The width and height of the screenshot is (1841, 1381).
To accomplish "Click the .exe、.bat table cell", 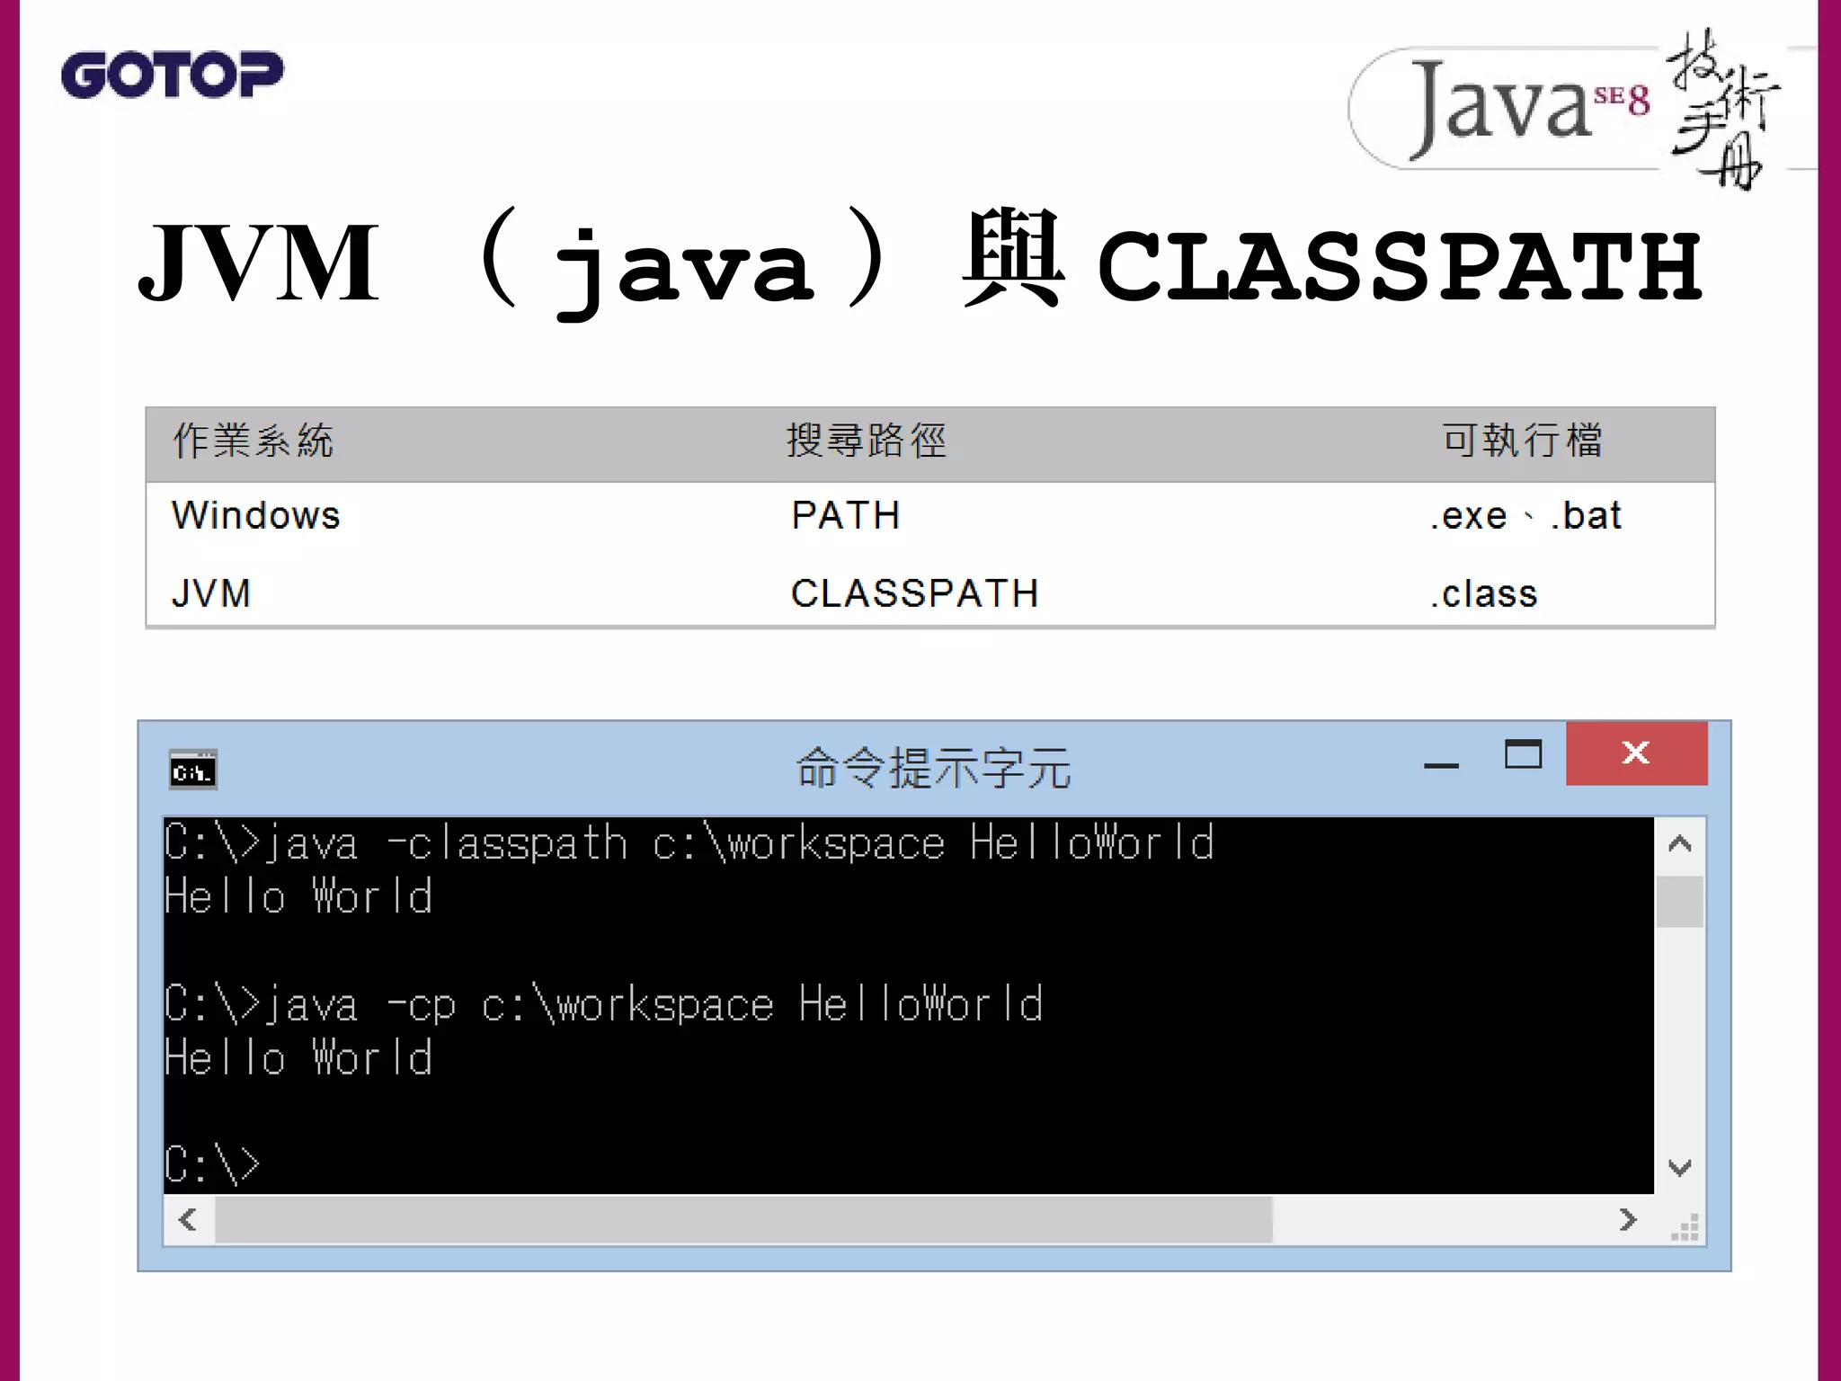I will 1525,516.
